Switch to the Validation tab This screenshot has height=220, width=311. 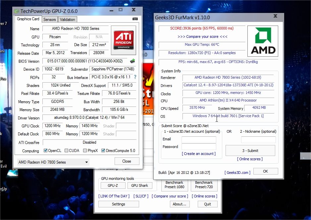[68, 20]
